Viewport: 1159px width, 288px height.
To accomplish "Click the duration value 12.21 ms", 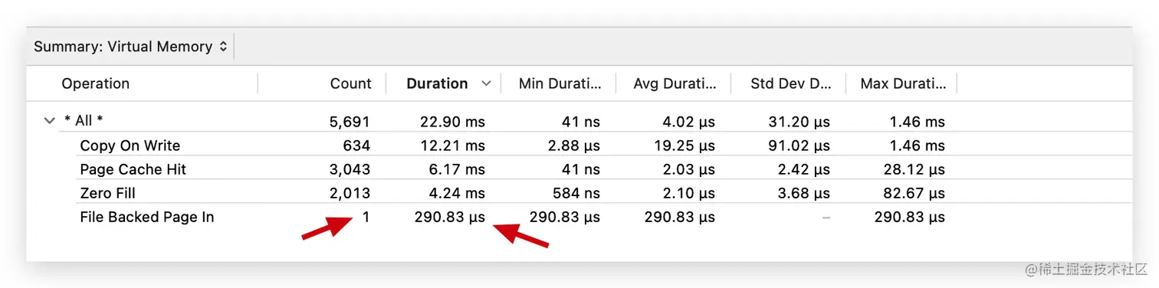I will click(453, 146).
